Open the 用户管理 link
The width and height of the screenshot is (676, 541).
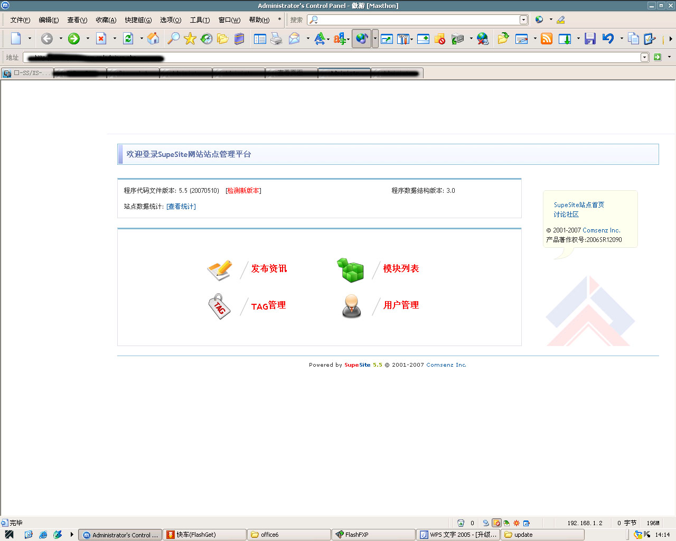click(x=401, y=305)
